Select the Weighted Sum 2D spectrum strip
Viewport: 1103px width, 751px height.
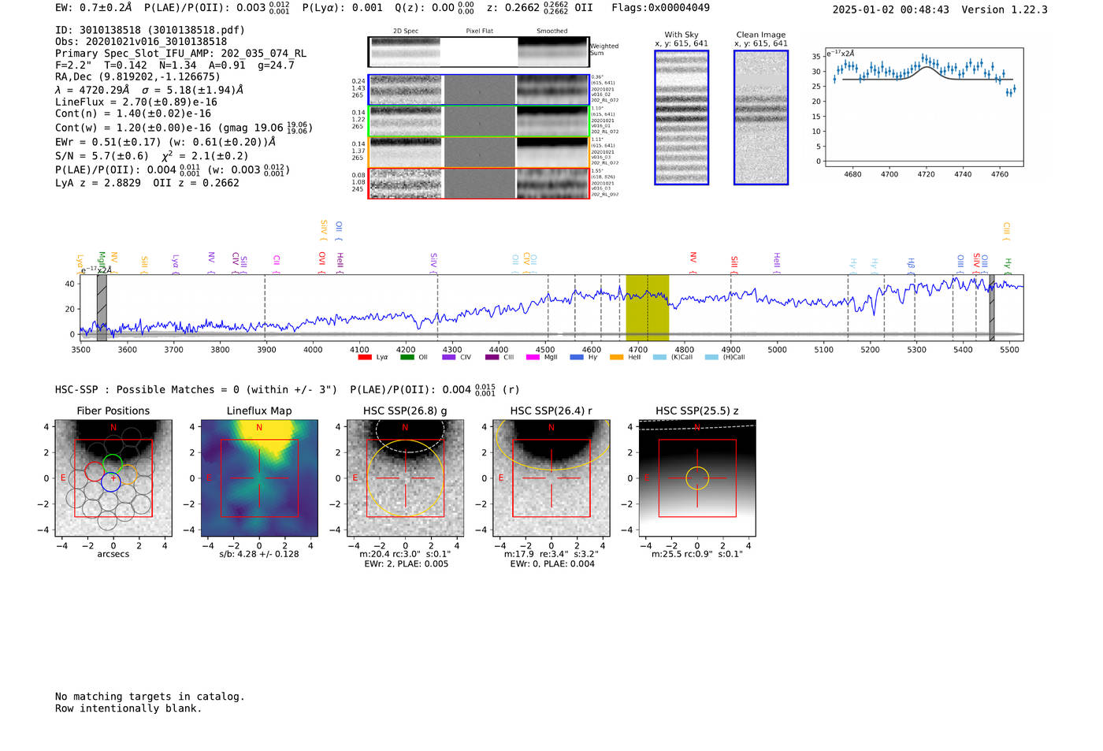coord(478,52)
